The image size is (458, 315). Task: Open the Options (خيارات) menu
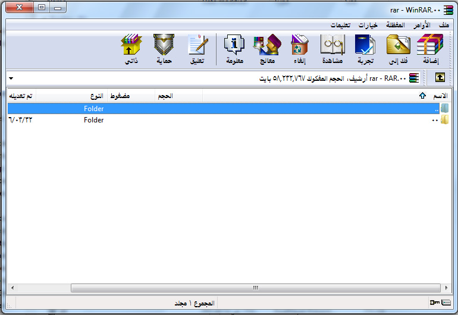click(x=368, y=25)
